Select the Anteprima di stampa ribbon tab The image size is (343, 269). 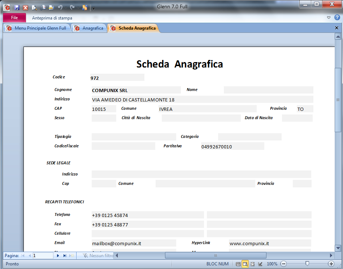(52, 18)
